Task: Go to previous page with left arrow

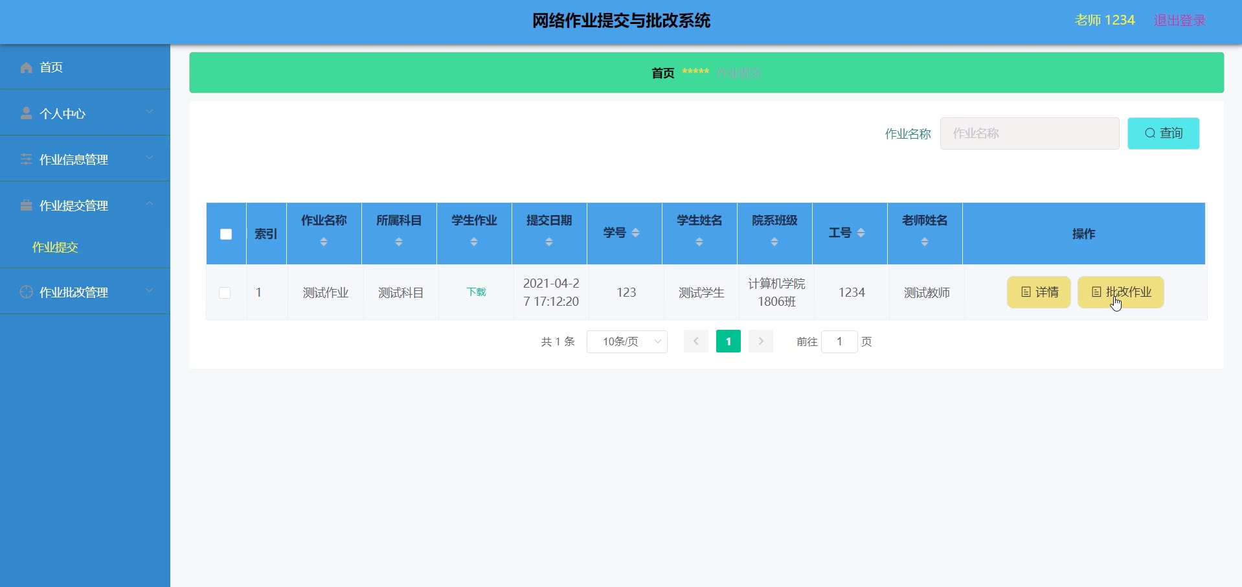Action: coord(696,341)
